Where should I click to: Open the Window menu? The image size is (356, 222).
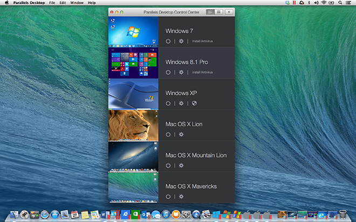click(77, 3)
